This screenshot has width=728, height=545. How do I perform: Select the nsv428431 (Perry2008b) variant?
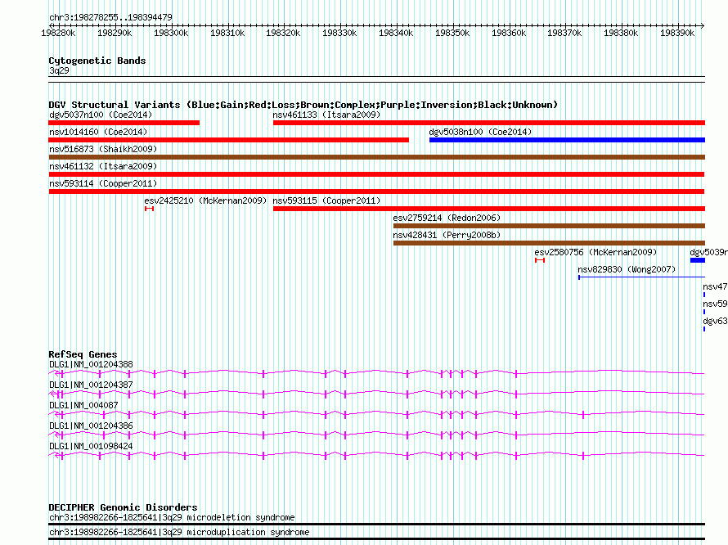point(549,243)
